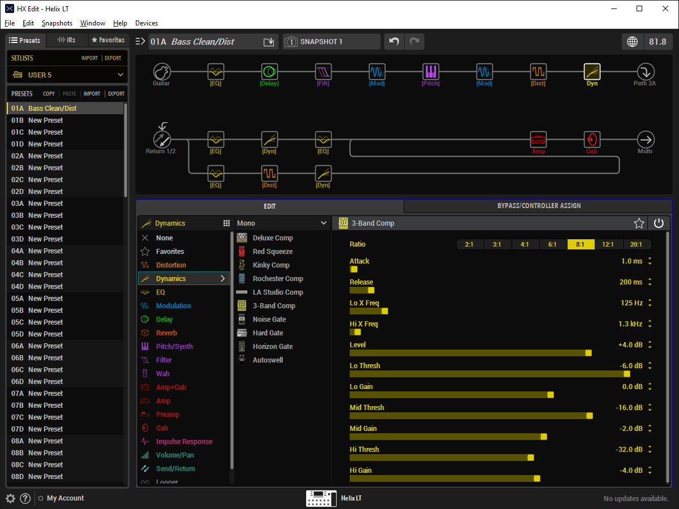The width and height of the screenshot is (679, 509).
Task: Open the snapshot camera icon
Action: tap(291, 42)
